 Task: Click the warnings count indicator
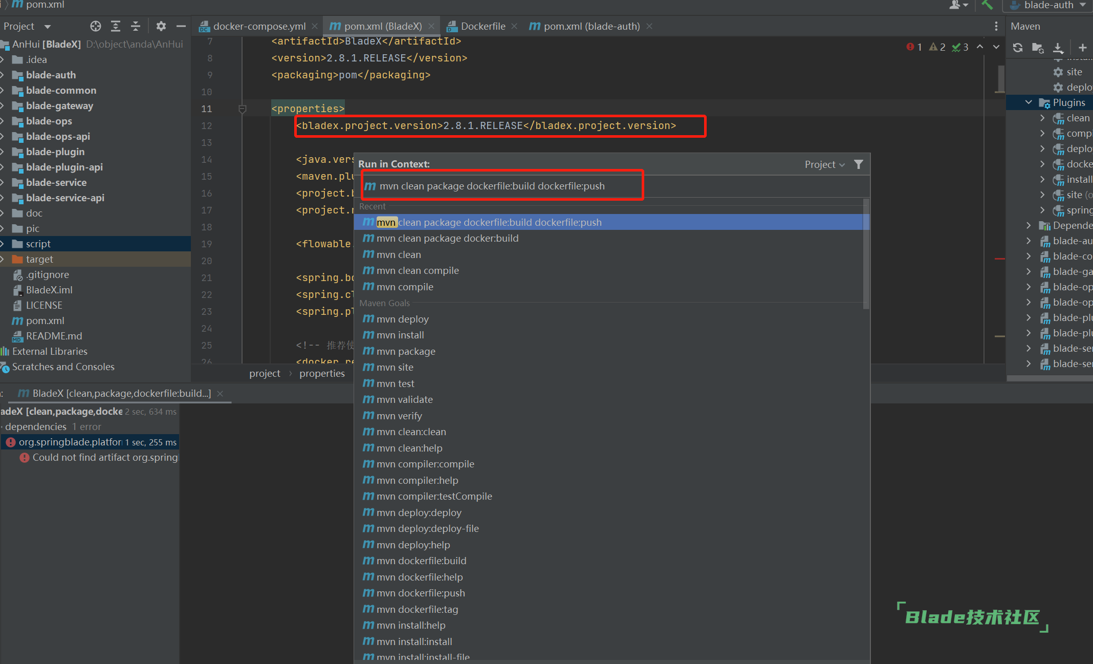coord(937,47)
